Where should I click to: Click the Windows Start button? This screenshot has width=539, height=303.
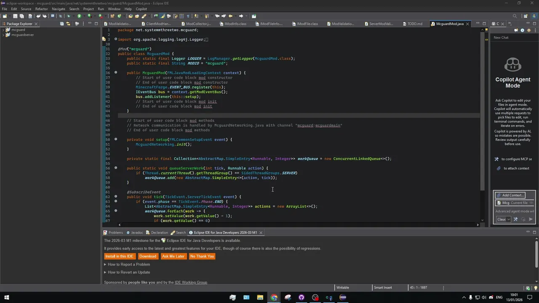tap(6, 298)
